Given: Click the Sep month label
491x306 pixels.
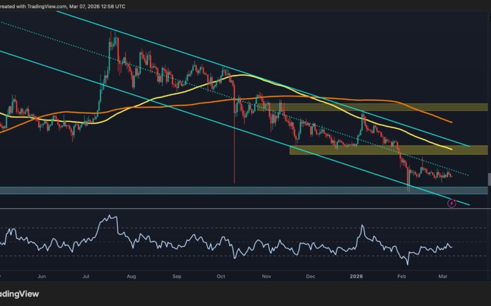Looking at the screenshot, I should point(177,276).
